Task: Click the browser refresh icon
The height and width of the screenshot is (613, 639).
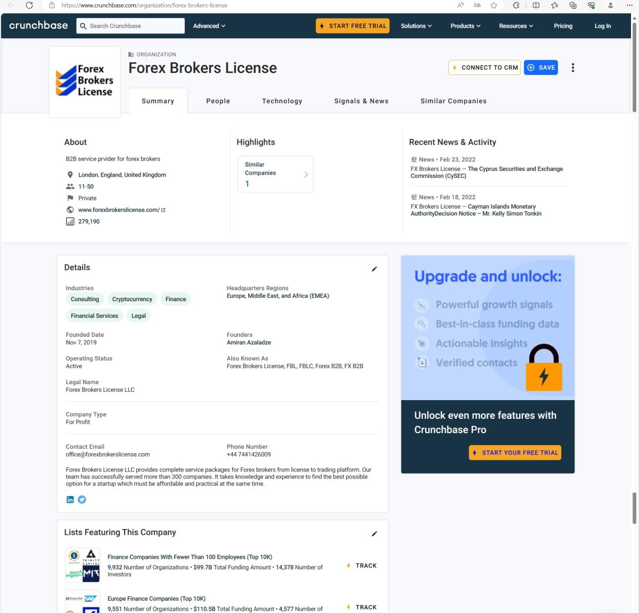Action: [x=29, y=5]
